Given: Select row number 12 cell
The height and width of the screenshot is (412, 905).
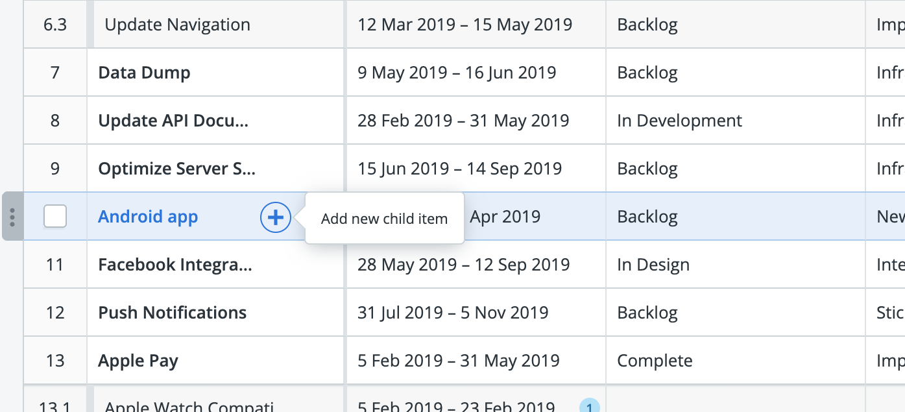Looking at the screenshot, I should 55,313.
